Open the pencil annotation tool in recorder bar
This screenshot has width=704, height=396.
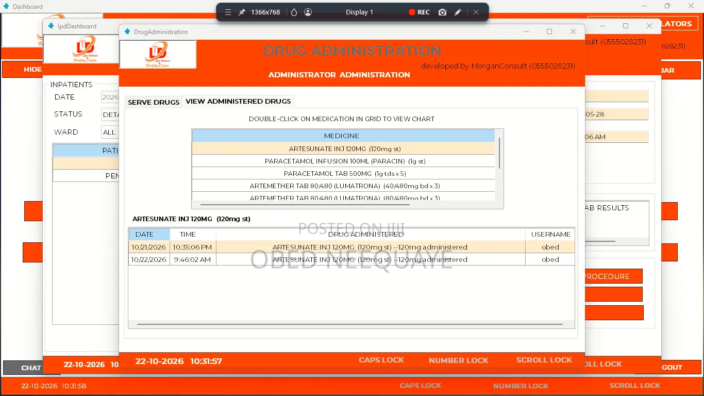[x=458, y=12]
